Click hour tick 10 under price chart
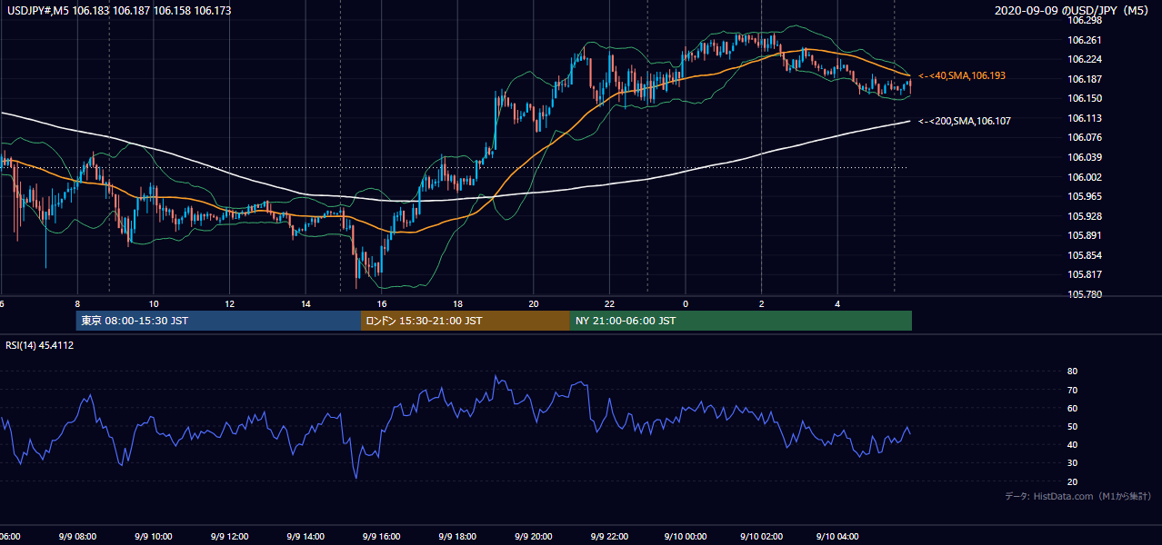 [154, 303]
